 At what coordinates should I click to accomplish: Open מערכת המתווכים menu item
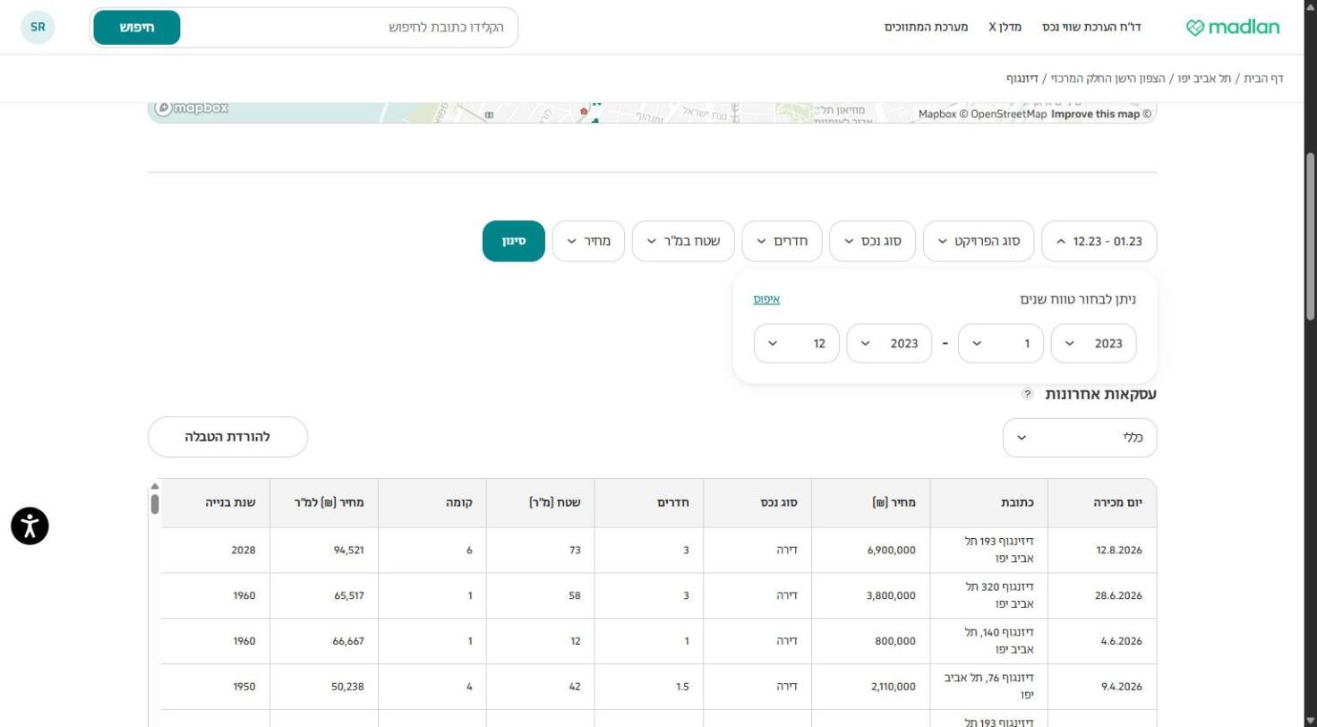(927, 27)
